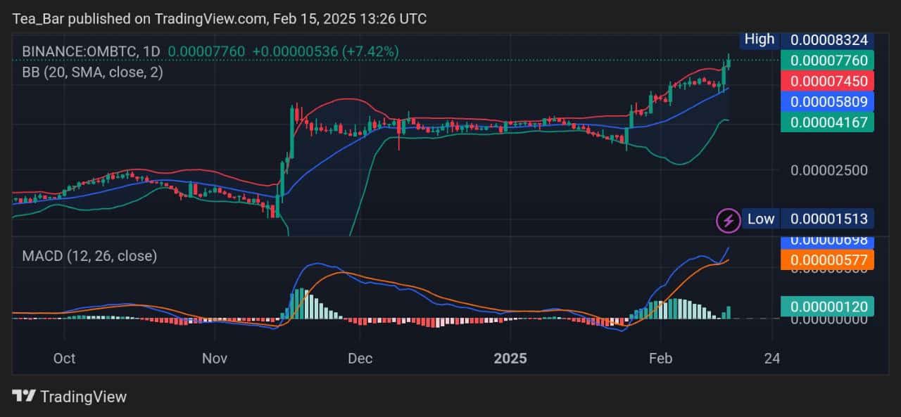Click the 2025 label on time axis
Viewport: 901px width, 417px height.
pos(510,358)
